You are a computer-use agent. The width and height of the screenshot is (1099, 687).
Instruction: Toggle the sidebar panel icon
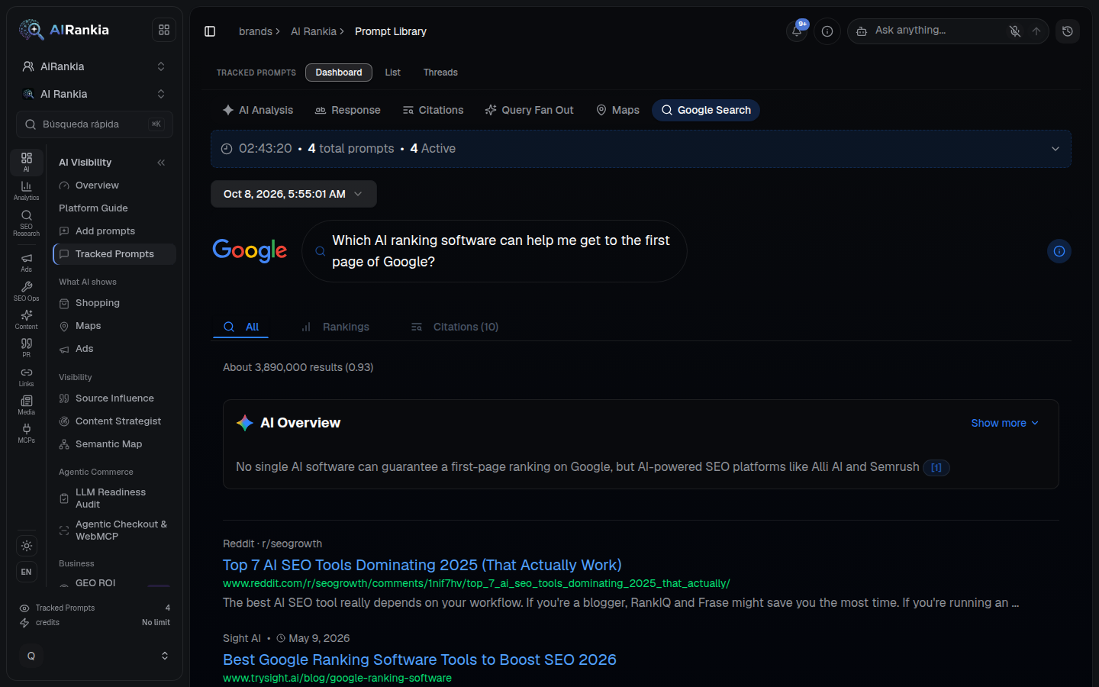(x=210, y=31)
